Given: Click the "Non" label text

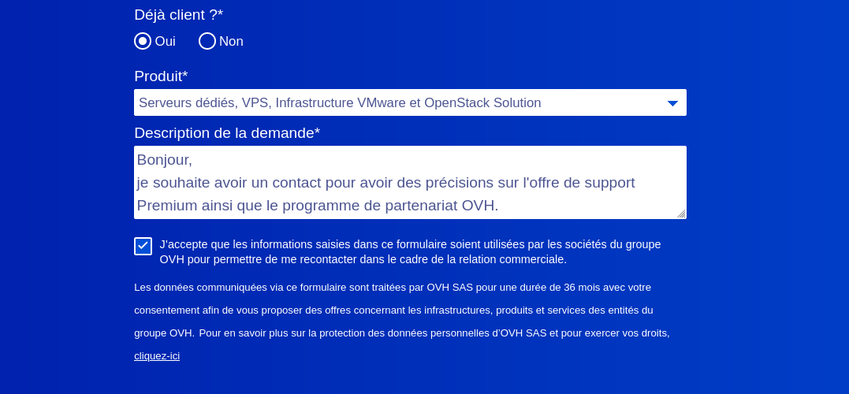Looking at the screenshot, I should 231,41.
